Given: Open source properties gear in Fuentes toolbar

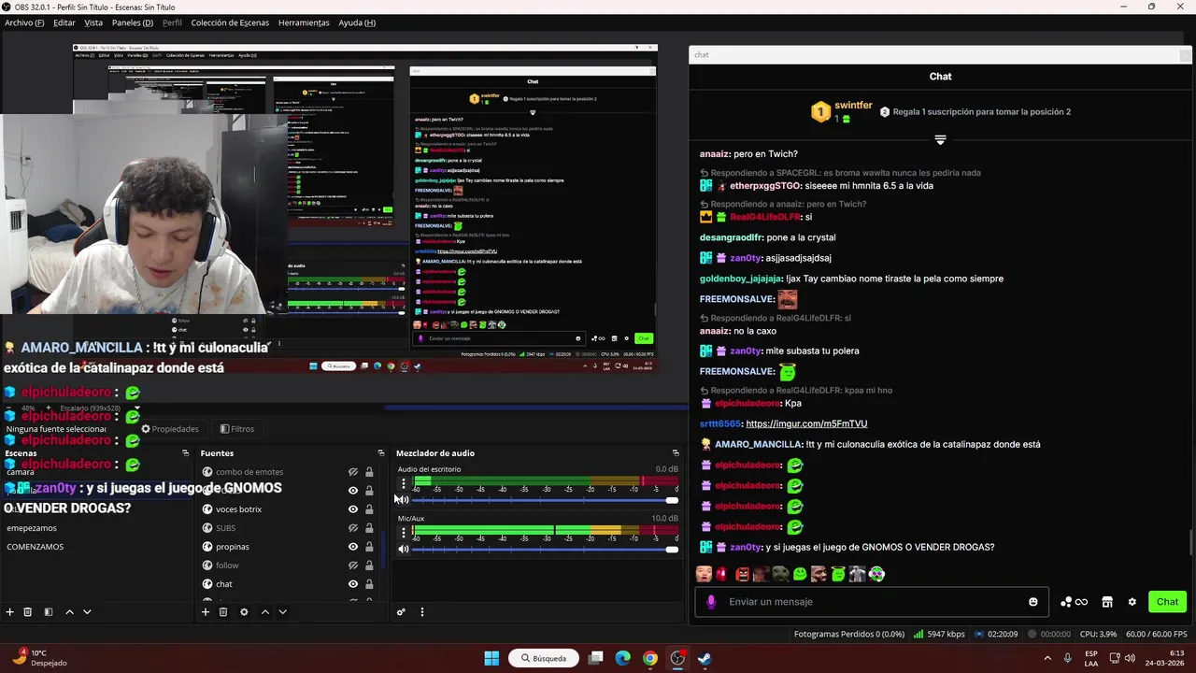Looking at the screenshot, I should 244,612.
